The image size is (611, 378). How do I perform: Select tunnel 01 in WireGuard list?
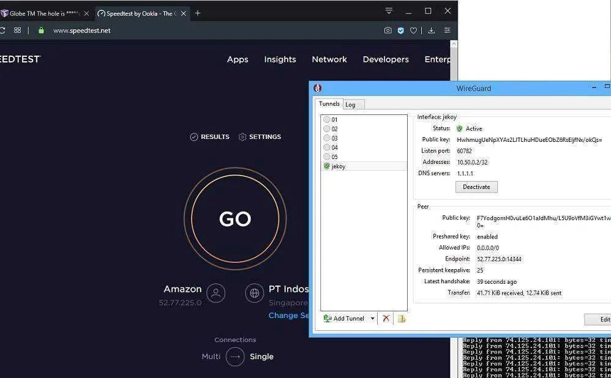[364, 119]
